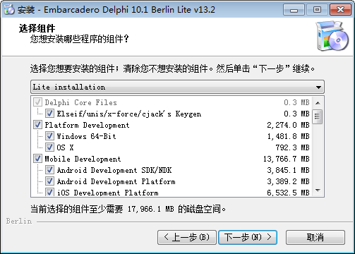355x254 pixels.
Task: Minimize the installer window
Action: click(294, 10)
